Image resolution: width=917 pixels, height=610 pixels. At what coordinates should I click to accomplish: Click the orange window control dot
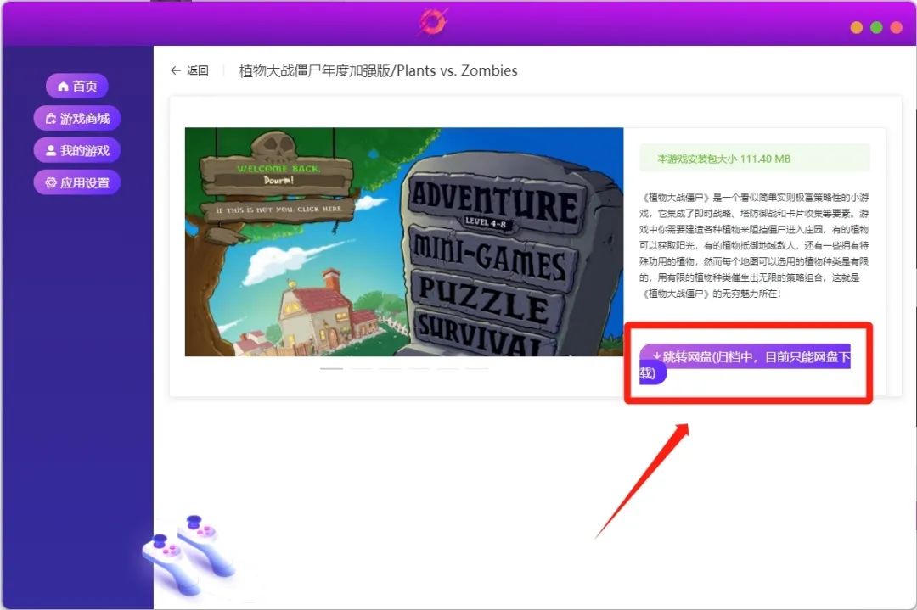tap(856, 27)
